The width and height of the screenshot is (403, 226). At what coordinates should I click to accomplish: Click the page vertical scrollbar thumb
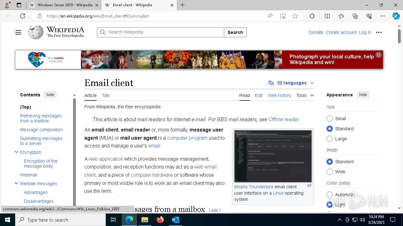(x=399, y=36)
